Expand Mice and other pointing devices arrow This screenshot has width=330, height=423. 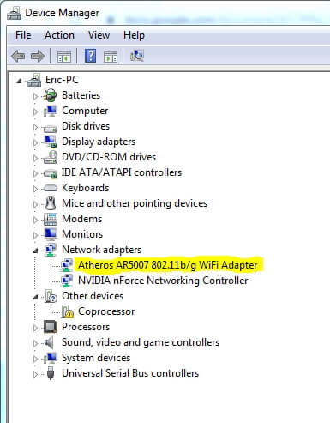(x=35, y=204)
